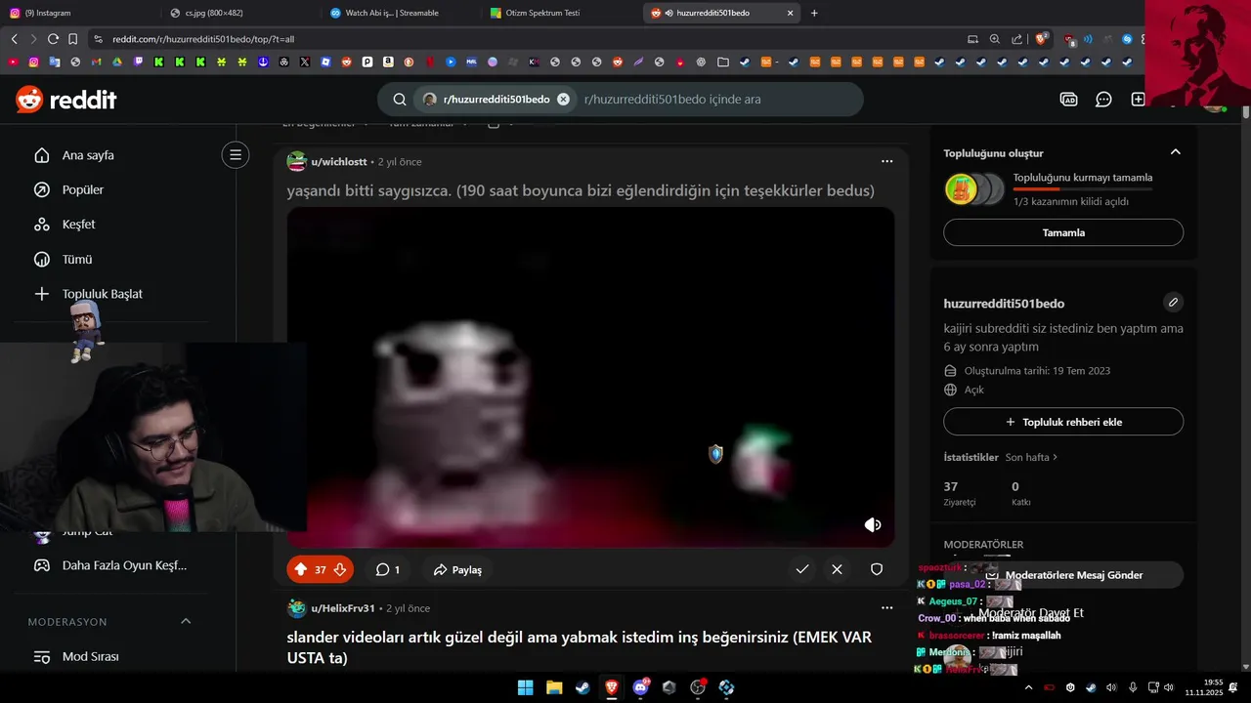Reload the current page
Screen dimensions: 1251x703
pyautogui.click(x=53, y=39)
